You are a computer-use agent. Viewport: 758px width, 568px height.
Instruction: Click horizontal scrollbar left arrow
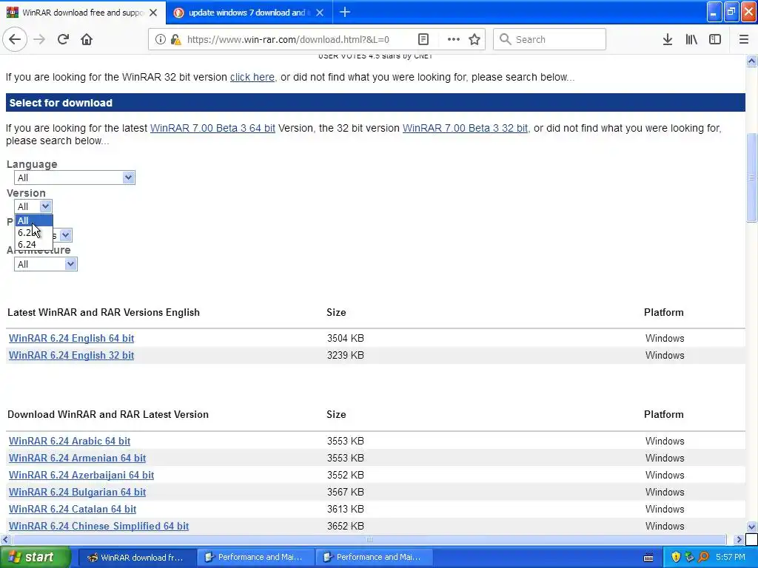point(5,539)
